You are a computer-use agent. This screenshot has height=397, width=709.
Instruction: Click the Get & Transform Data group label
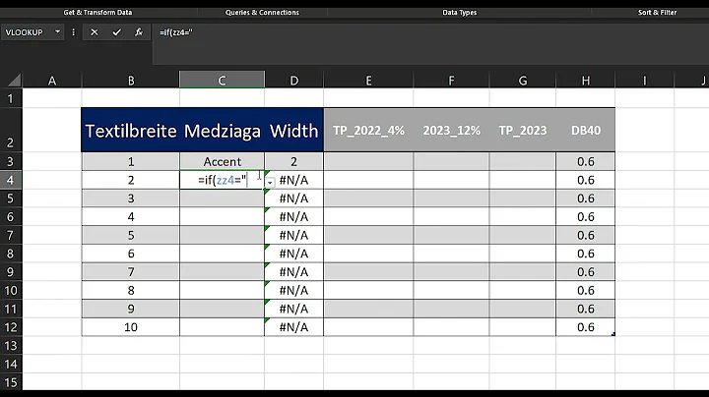pos(97,12)
